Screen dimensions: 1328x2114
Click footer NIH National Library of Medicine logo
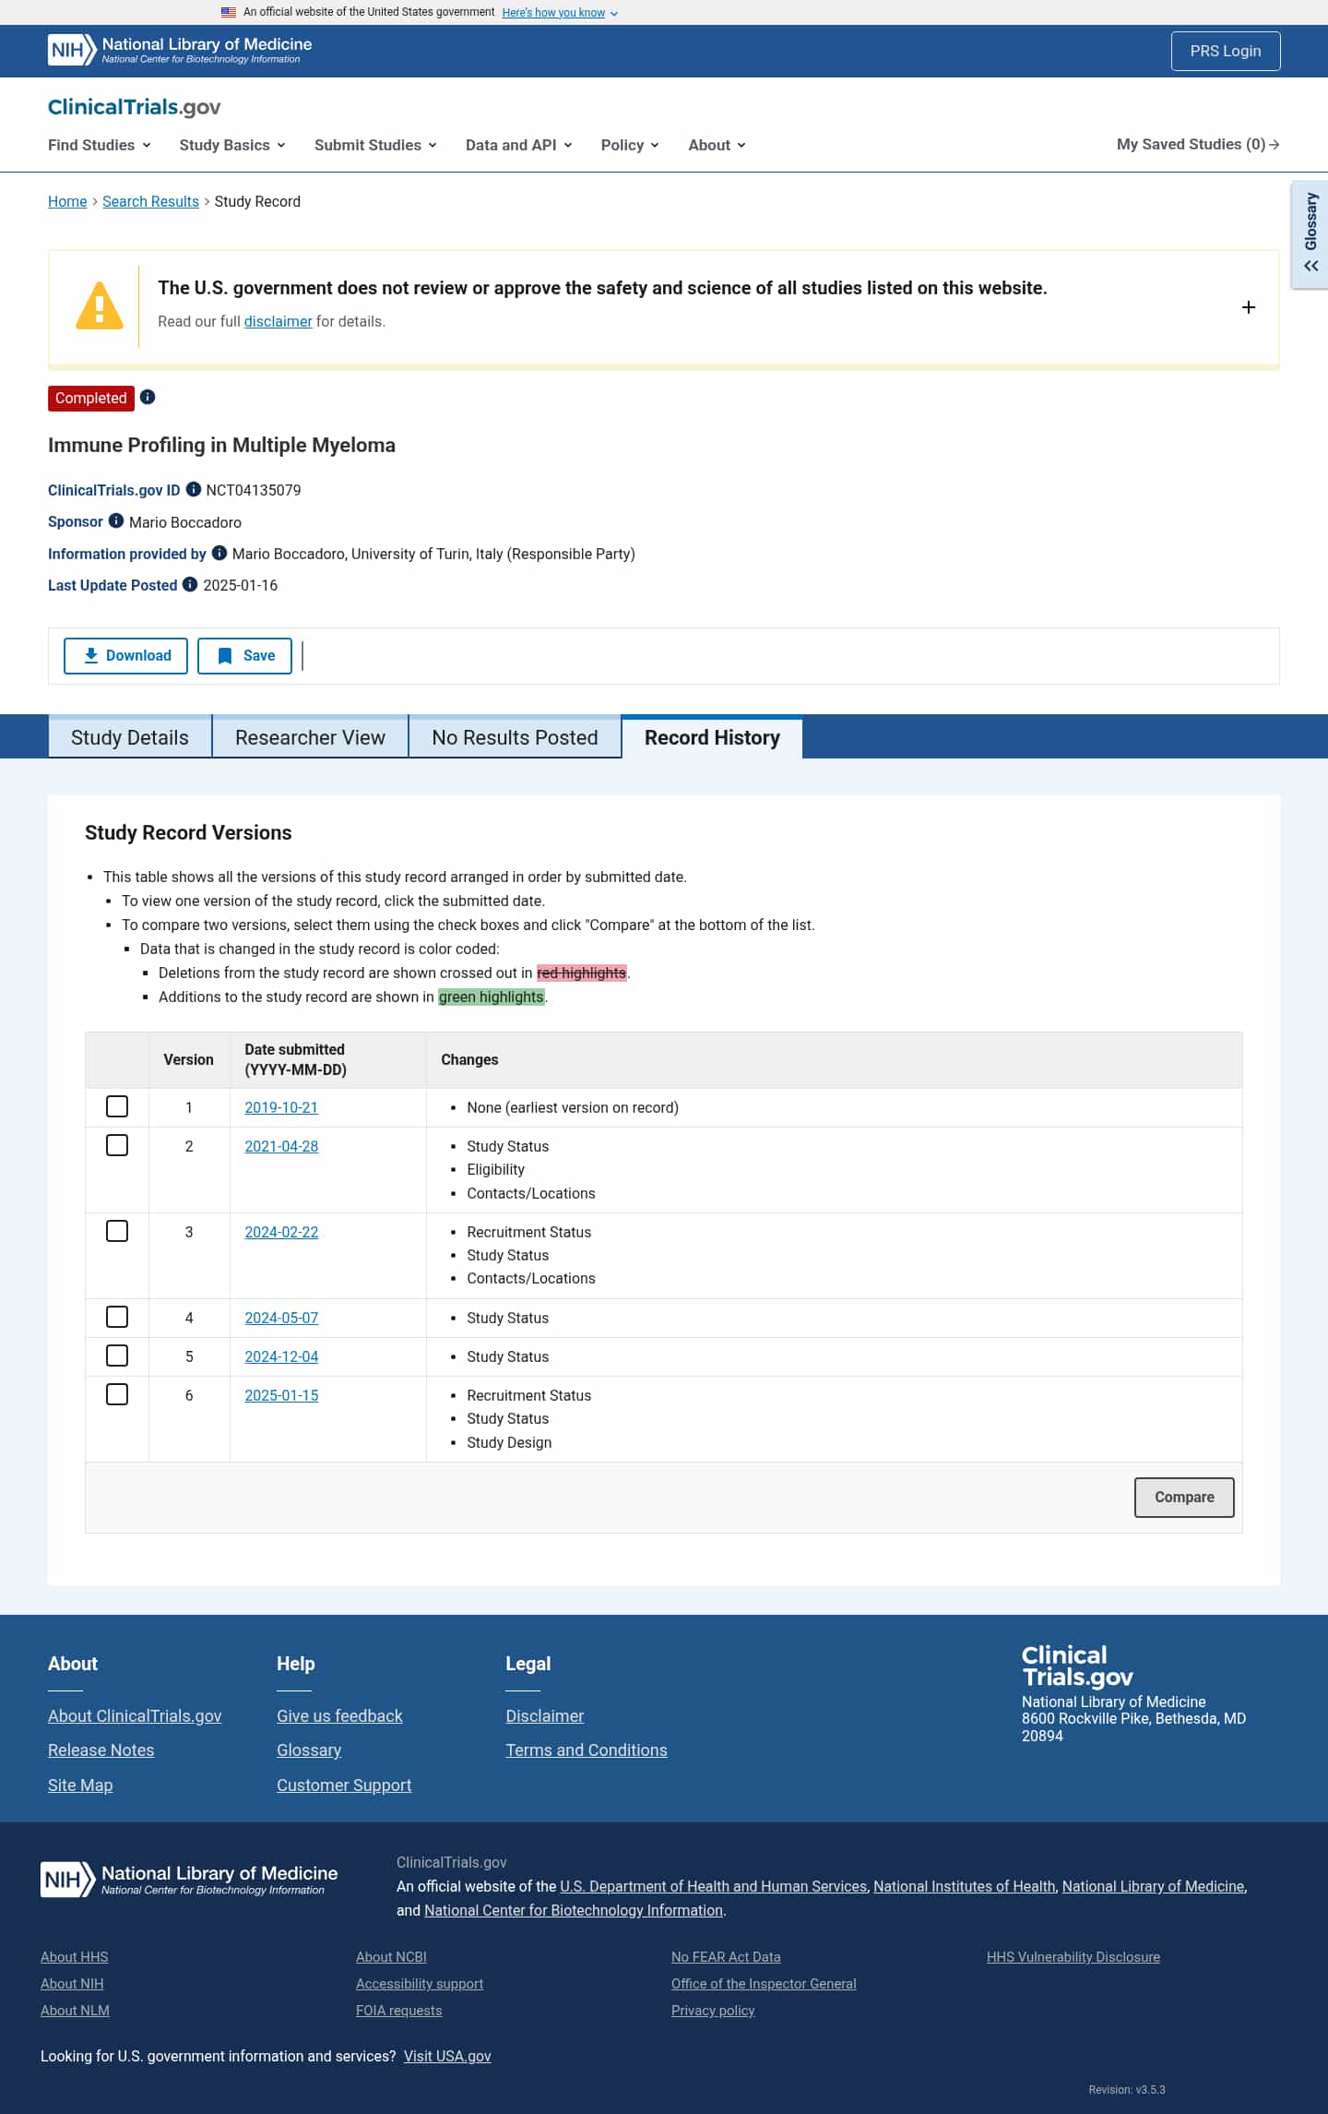(x=189, y=1879)
